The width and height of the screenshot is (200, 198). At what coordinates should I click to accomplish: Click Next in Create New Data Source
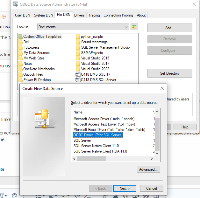[x=125, y=188]
